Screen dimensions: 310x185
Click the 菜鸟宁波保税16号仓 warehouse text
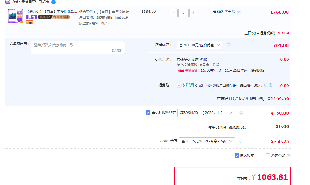[x=193, y=65]
